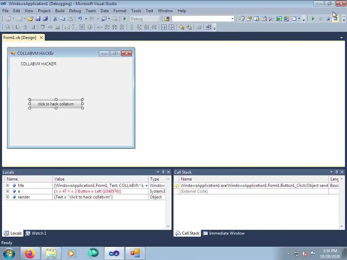The width and height of the screenshot is (347, 260).
Task: Select the 'click to hack collabvm' button
Action: [x=56, y=104]
